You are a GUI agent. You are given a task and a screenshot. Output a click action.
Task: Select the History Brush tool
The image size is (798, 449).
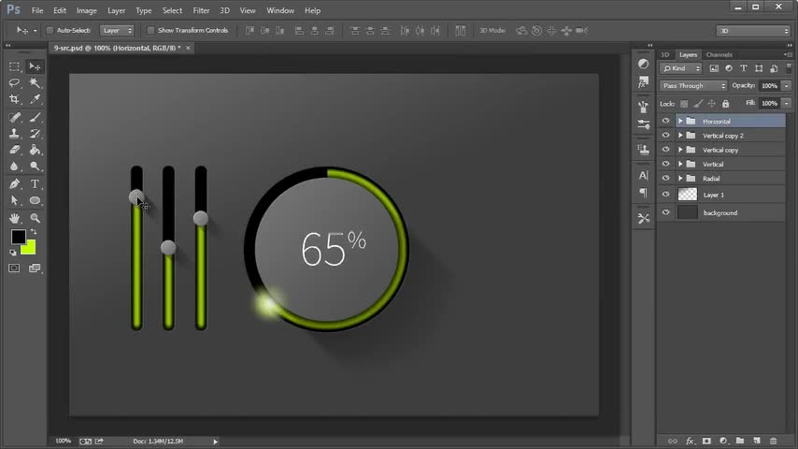[35, 134]
